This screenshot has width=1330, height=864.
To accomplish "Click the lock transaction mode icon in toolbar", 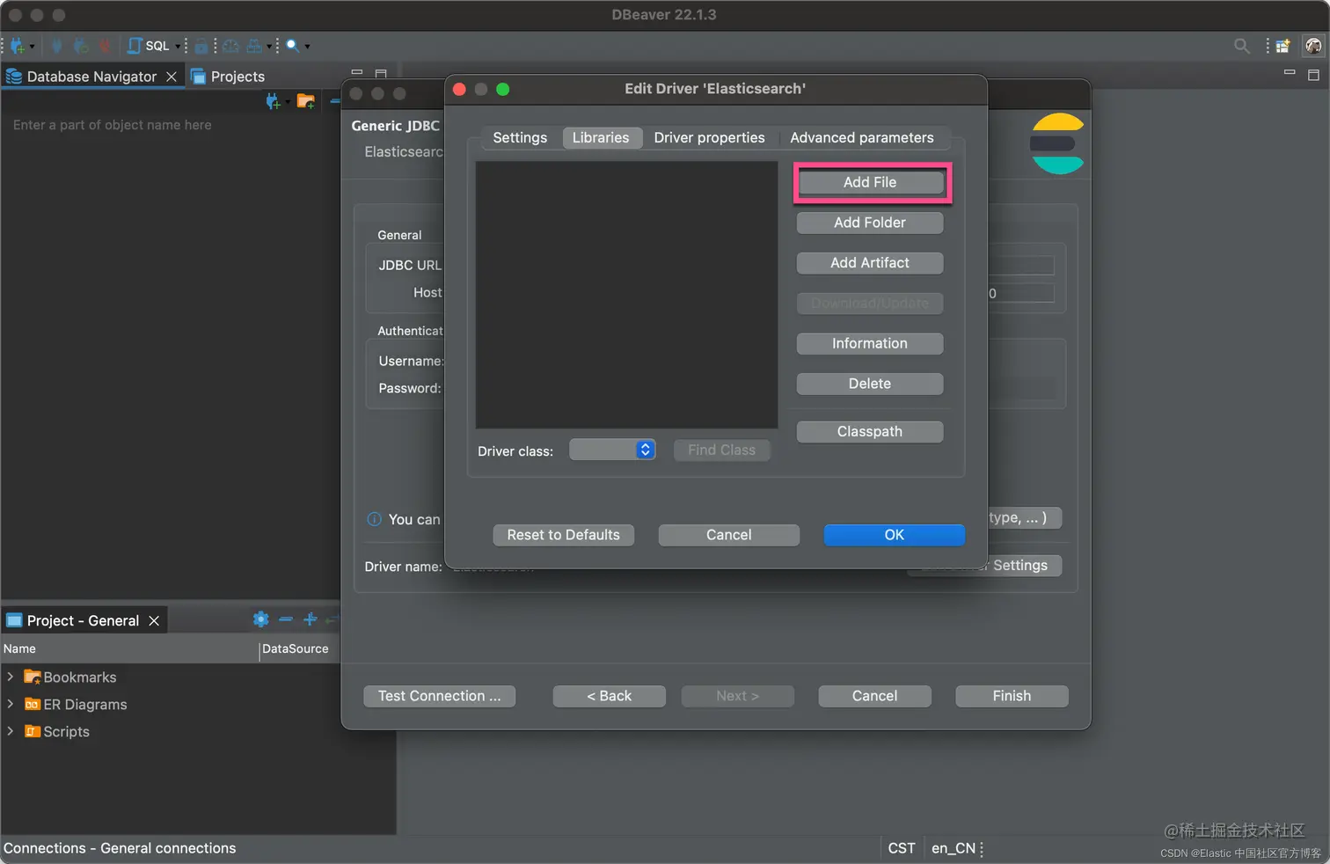I will click(201, 46).
